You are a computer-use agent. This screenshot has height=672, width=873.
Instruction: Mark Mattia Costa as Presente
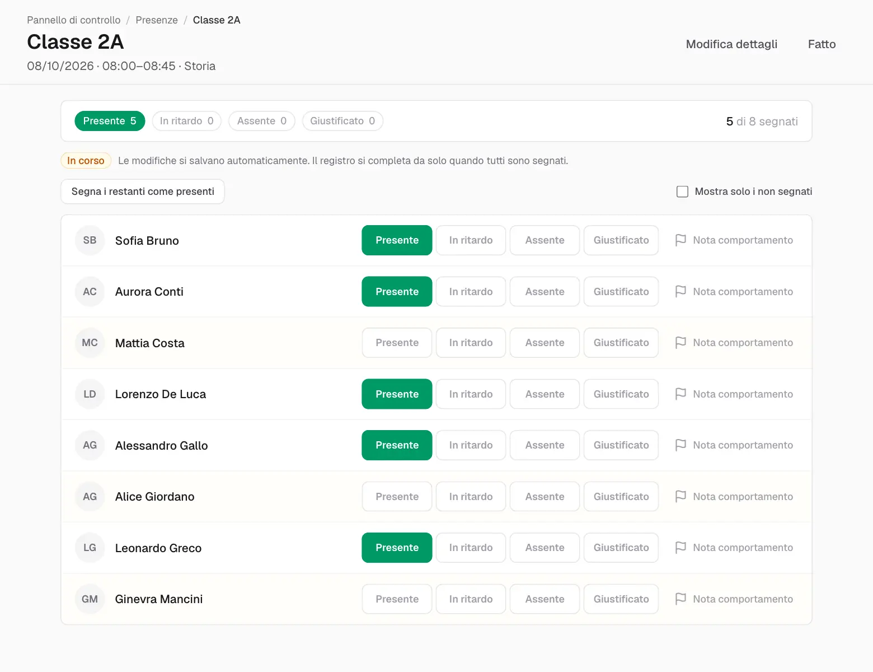pyautogui.click(x=397, y=343)
